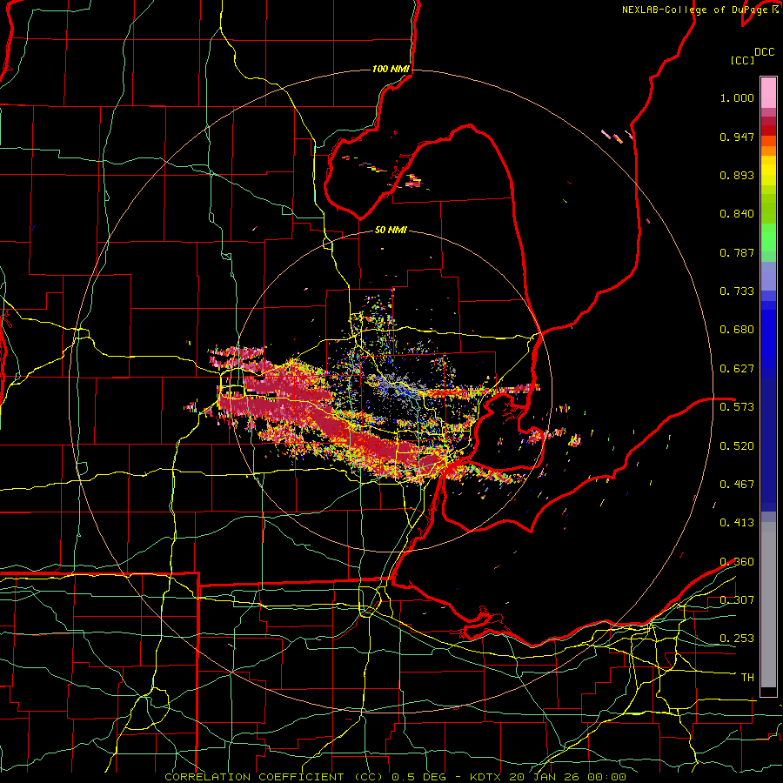This screenshot has height=783, width=783.
Task: Click the 0.467 scale label
Action: click(x=737, y=484)
